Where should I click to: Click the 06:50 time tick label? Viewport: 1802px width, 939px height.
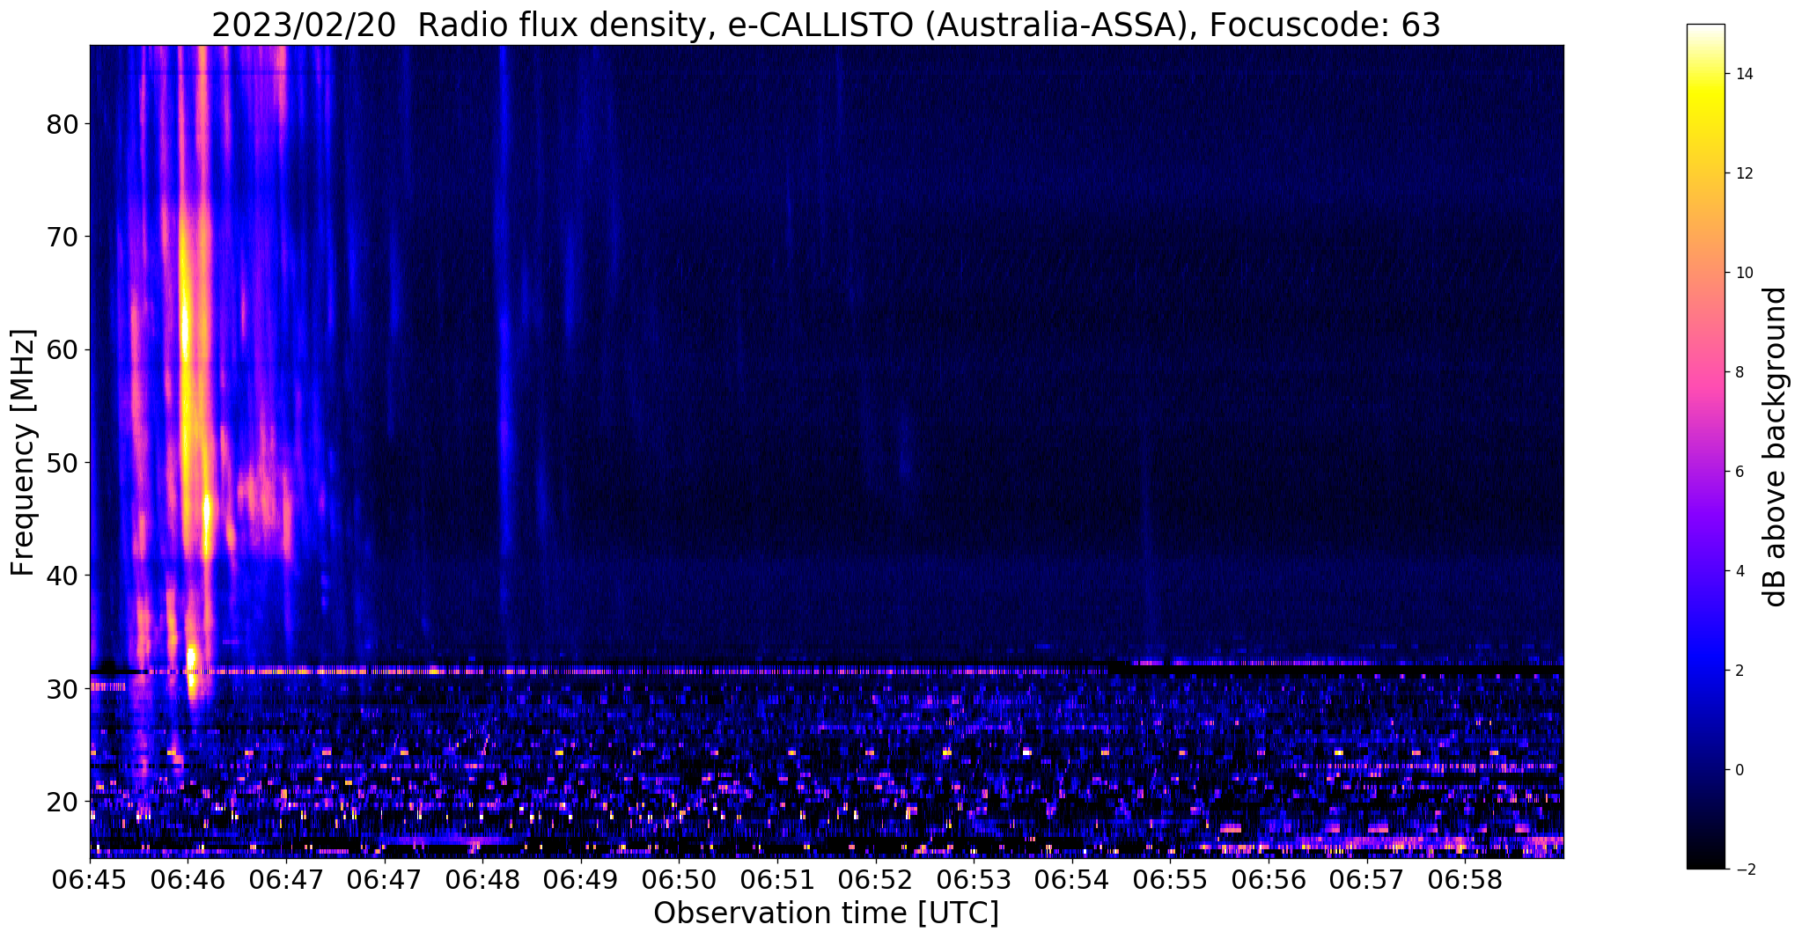[x=680, y=879]
